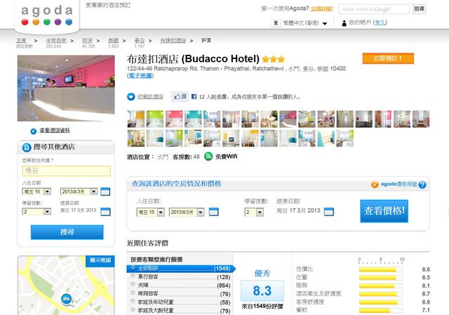
Task: Go to 全球各地 breadcrumb
Action: point(56,41)
